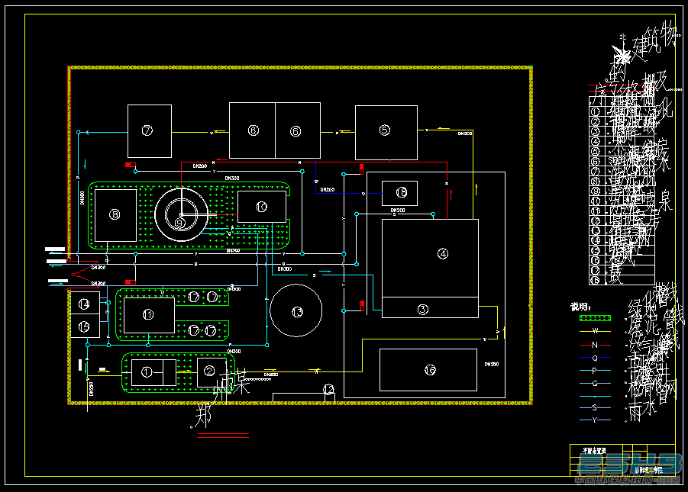Click circled number 15 small box
688x492 pixels.
[x=85, y=326]
